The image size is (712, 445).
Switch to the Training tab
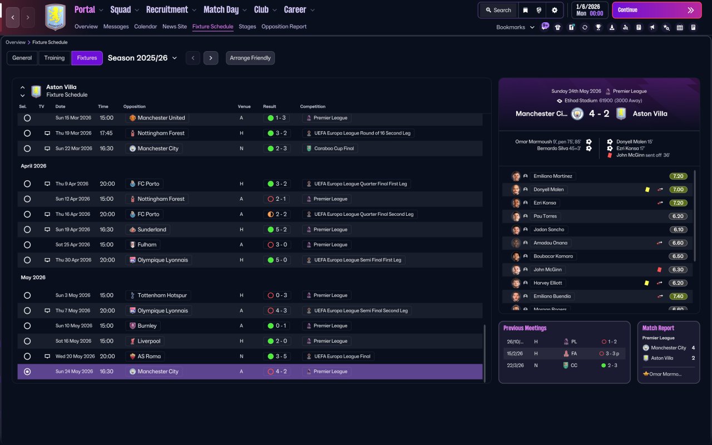(x=55, y=58)
